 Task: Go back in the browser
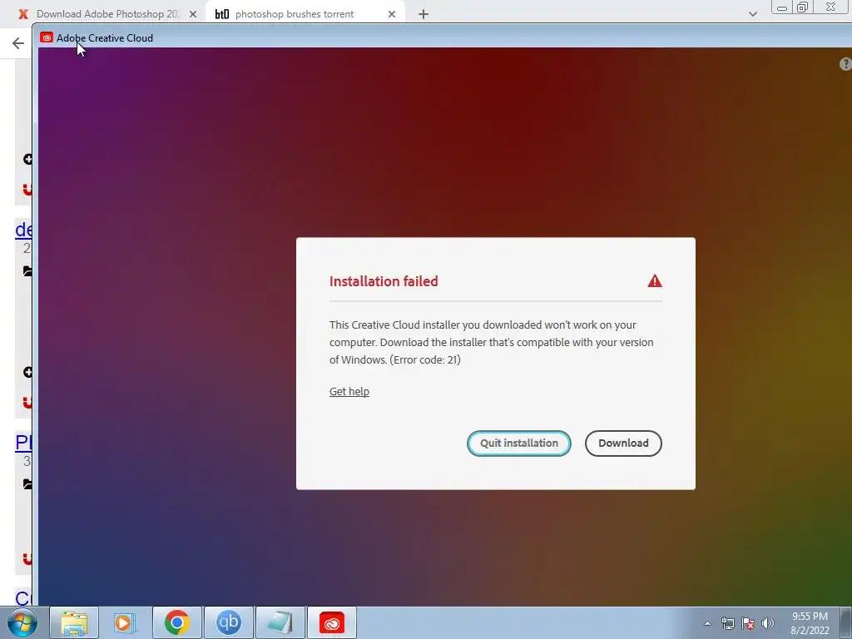18,43
